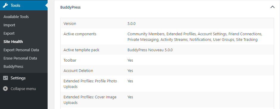The image size is (280, 109).
Task: Open Export Personal Data page
Action: [21, 50]
